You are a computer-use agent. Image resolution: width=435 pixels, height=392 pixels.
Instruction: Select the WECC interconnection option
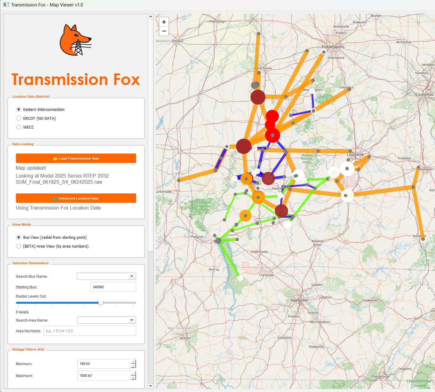click(19, 127)
